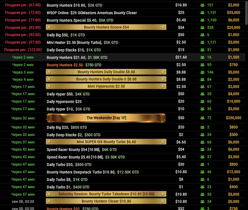
Task: Click the players icon in the Daily Hypersonic $20 row
Action: [x=202, y=101]
